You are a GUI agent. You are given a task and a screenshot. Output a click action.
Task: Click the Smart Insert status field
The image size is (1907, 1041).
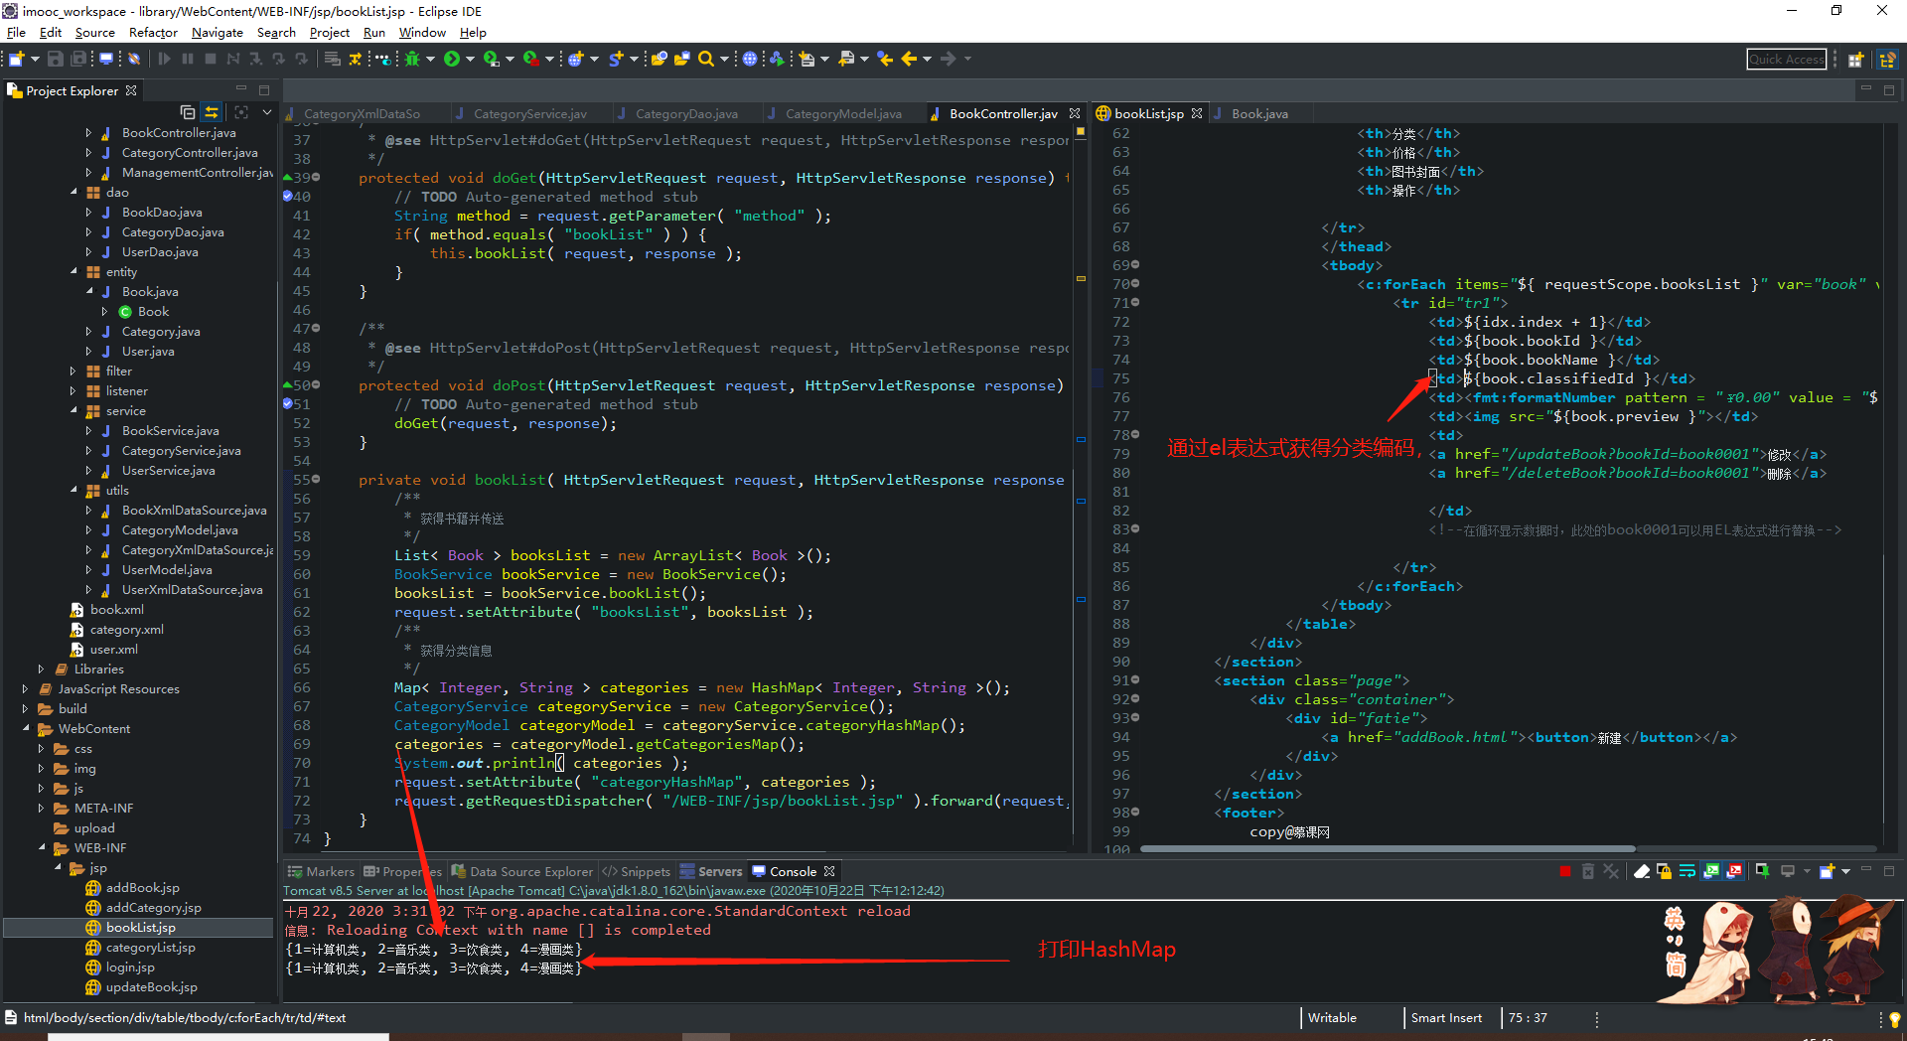(x=1446, y=1018)
